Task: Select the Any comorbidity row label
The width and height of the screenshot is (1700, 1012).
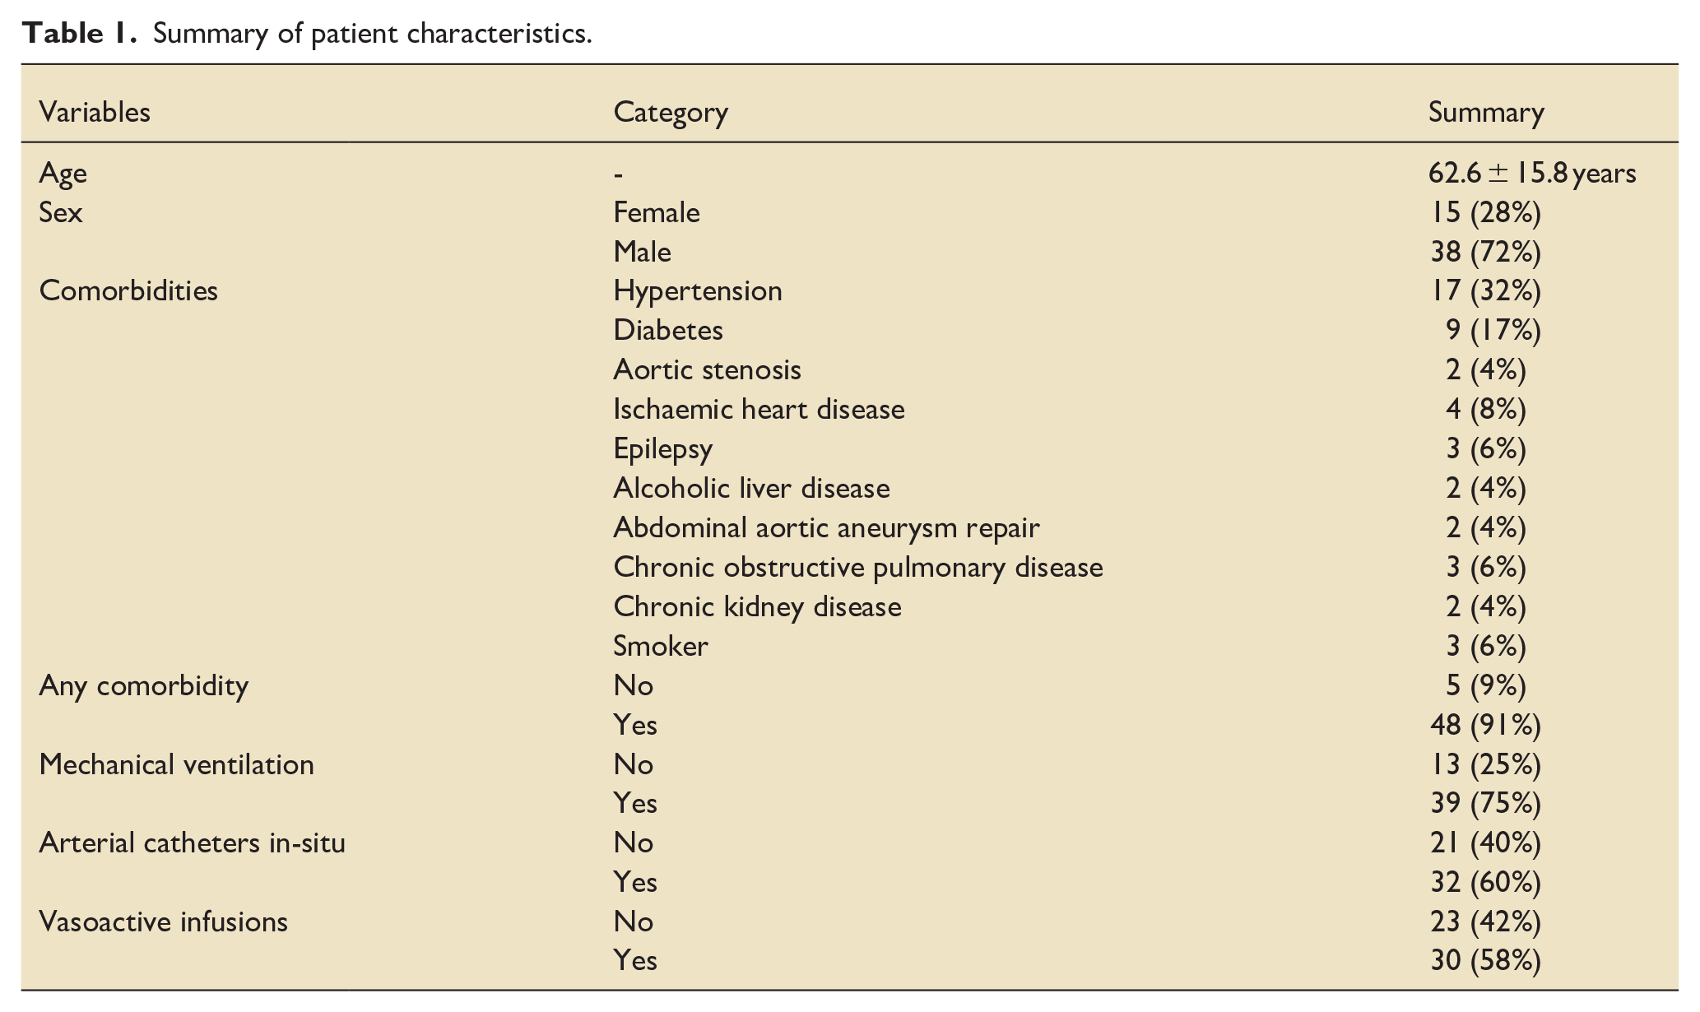Action: (144, 686)
